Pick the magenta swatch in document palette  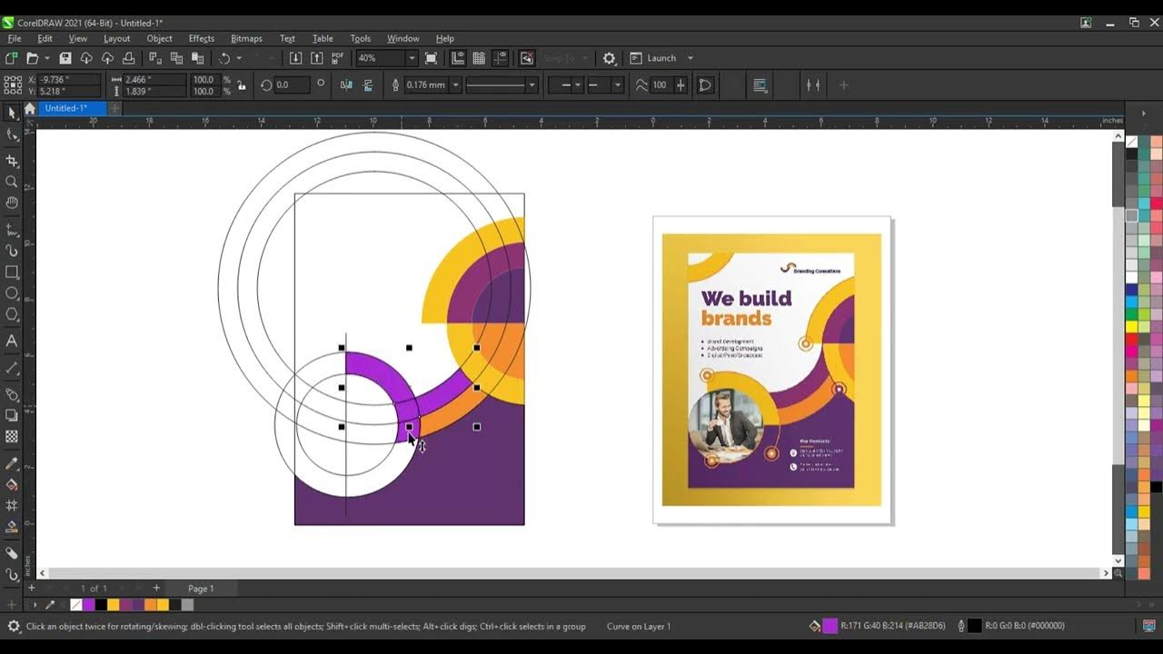click(89, 605)
